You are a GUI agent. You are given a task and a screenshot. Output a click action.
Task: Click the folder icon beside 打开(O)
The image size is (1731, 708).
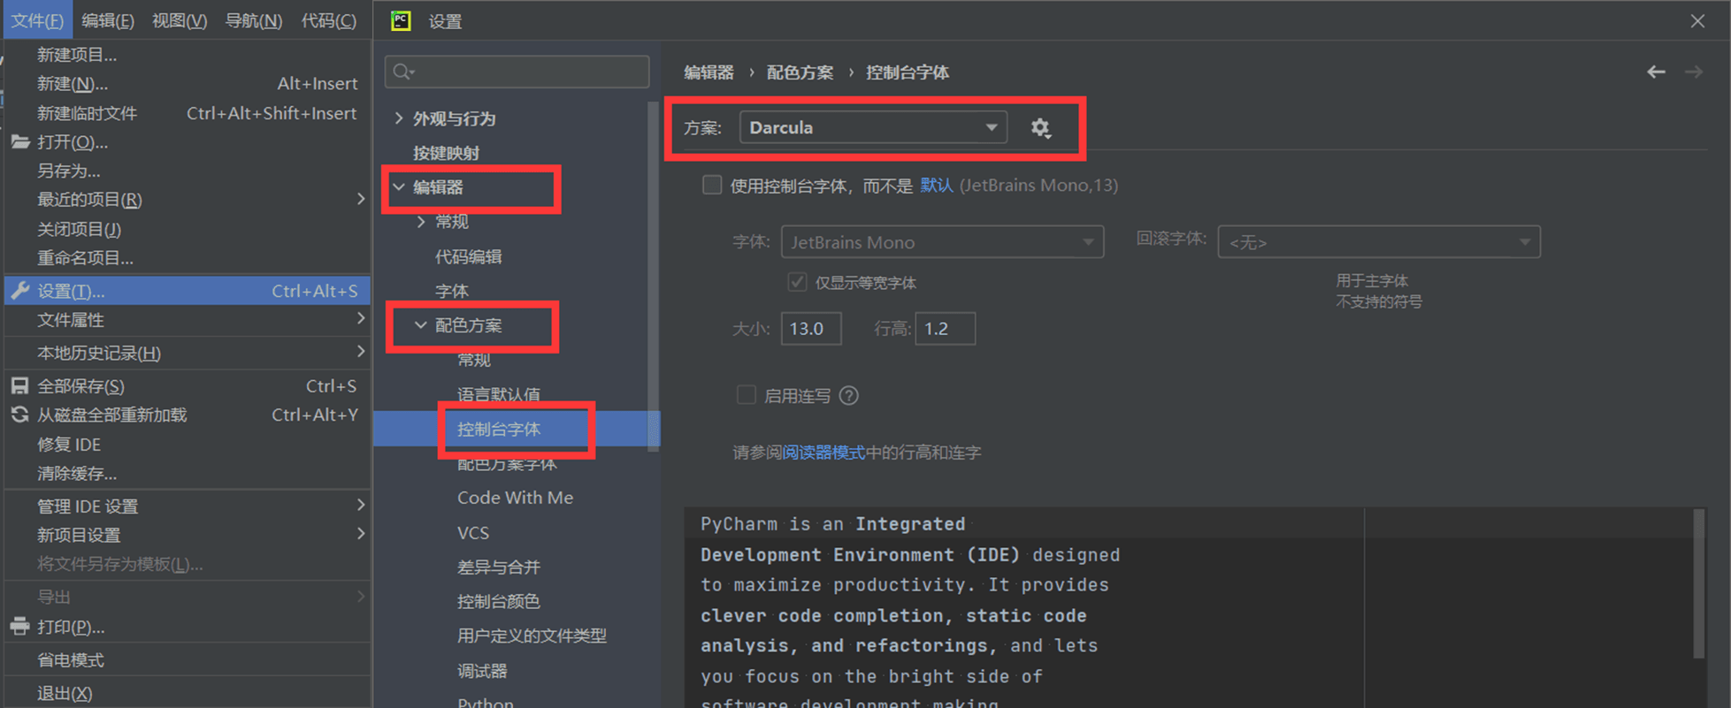20,142
